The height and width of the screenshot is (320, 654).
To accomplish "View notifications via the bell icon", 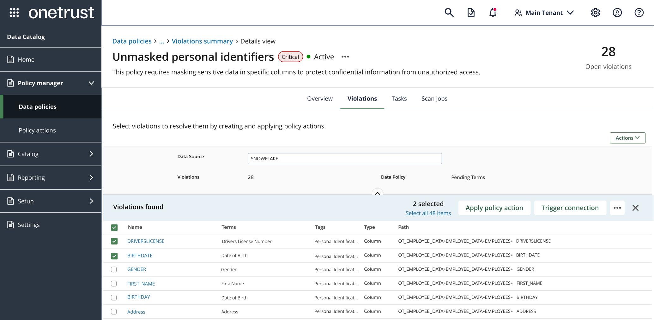I will [x=493, y=13].
